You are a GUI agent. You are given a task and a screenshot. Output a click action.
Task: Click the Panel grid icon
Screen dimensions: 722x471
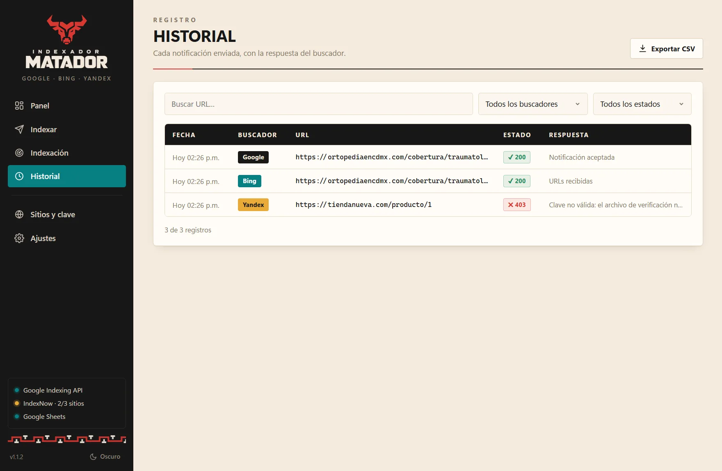[19, 106]
